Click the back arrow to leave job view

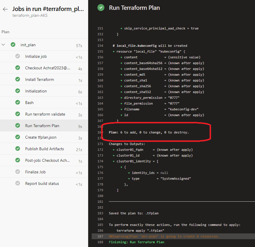(x=5, y=9)
